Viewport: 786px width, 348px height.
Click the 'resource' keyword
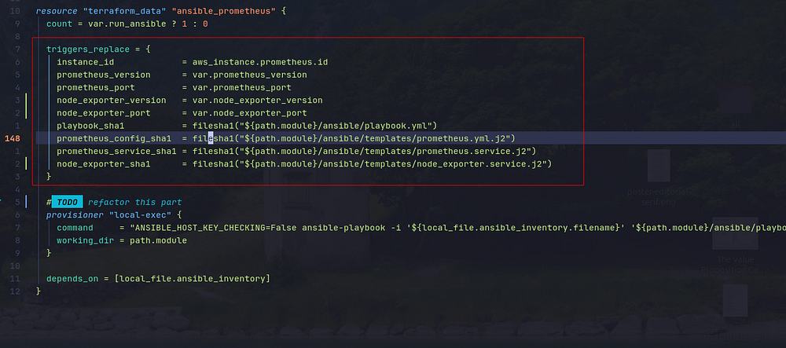pyautogui.click(x=57, y=11)
